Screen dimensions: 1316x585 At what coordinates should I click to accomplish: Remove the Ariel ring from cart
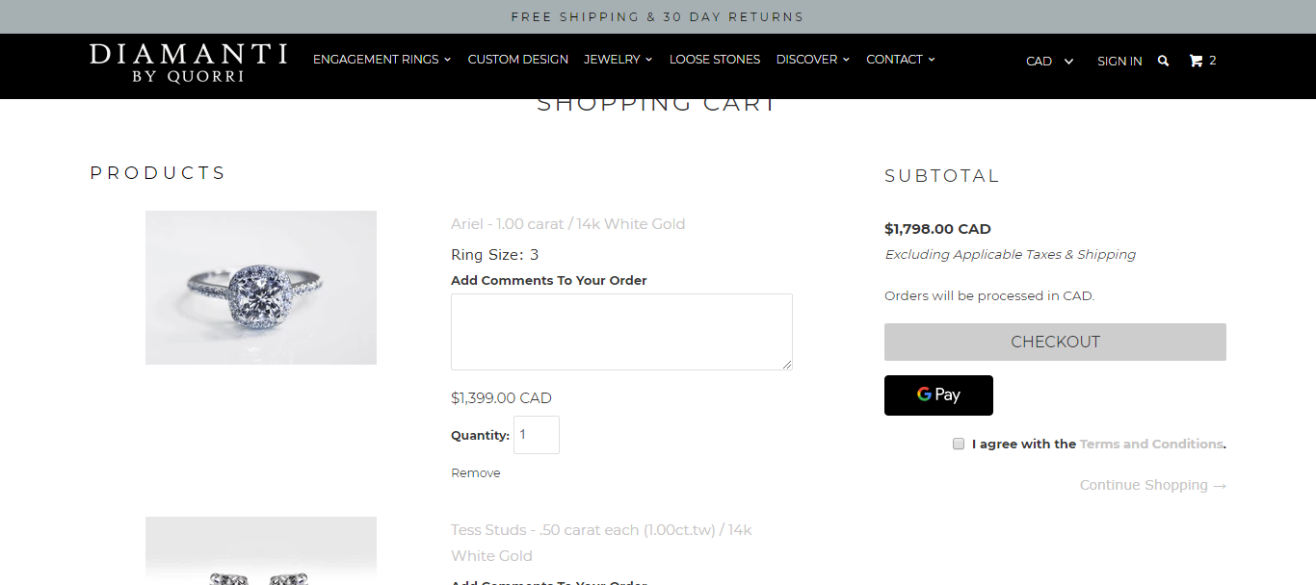point(476,473)
